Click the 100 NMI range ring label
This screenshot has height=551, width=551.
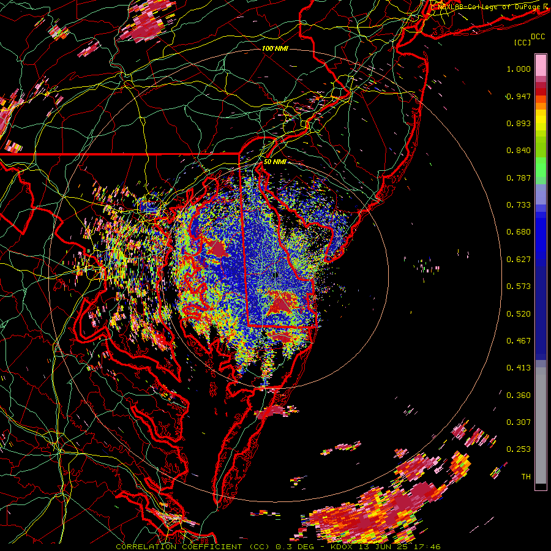point(275,48)
